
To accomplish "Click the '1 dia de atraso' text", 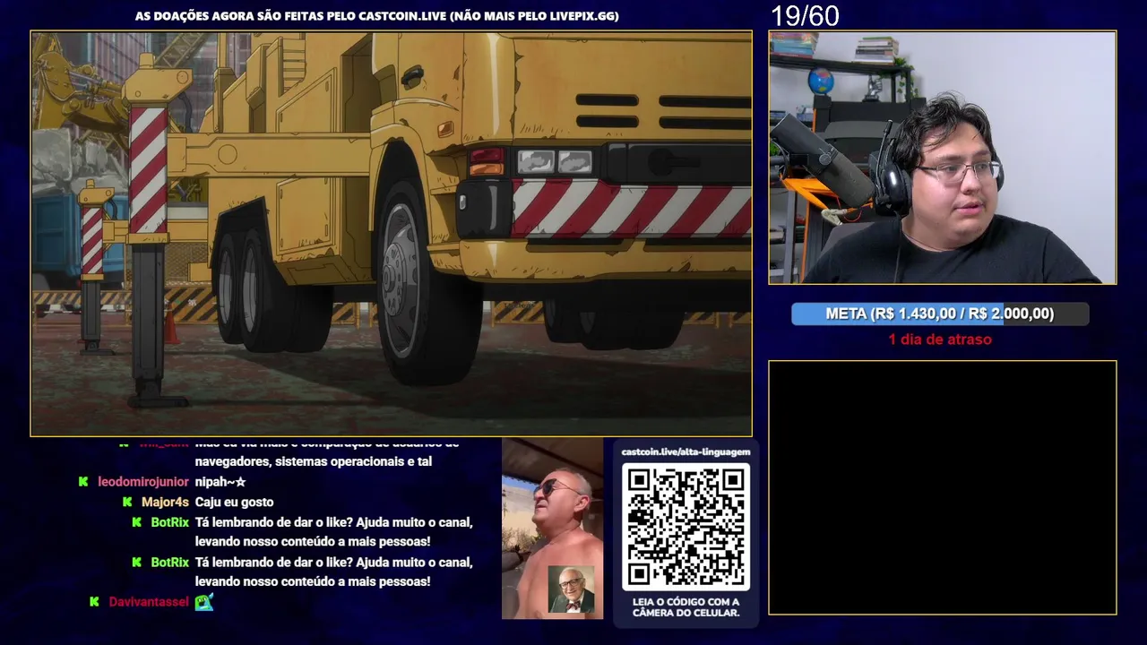I will (940, 340).
